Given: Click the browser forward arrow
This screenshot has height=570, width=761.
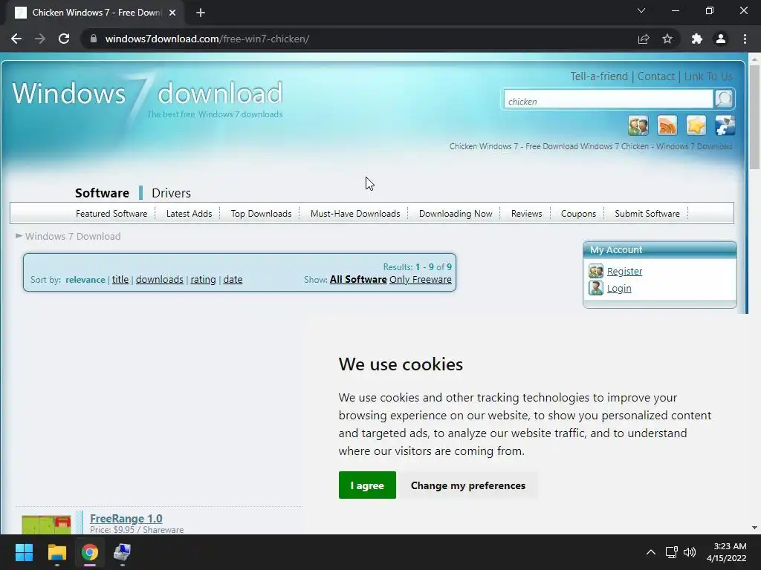Looking at the screenshot, I should click(x=40, y=39).
